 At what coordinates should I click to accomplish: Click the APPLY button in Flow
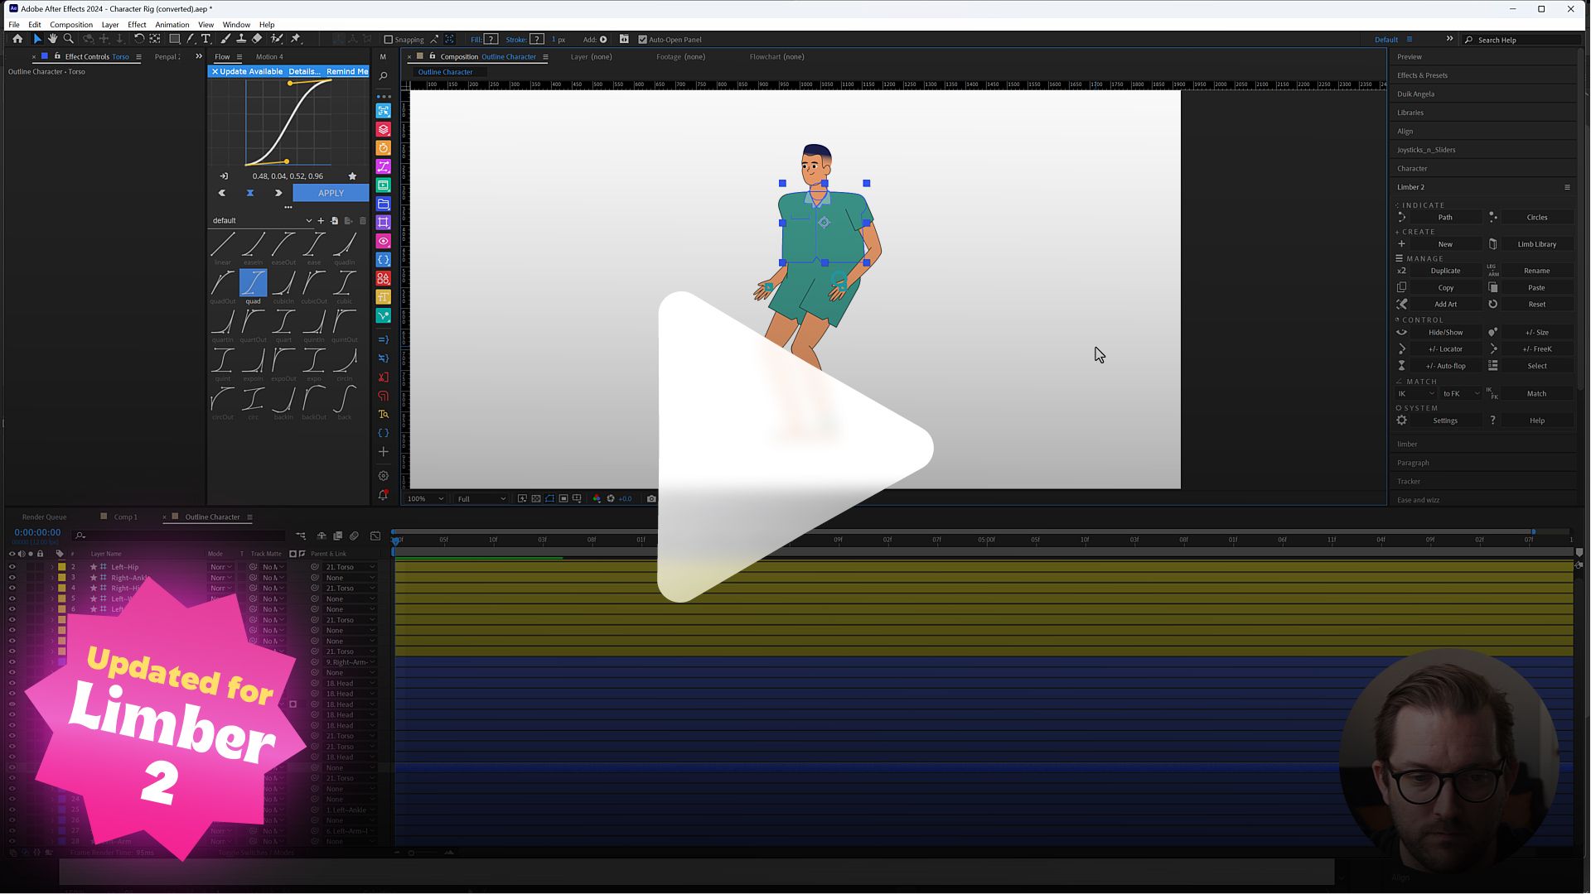pyautogui.click(x=331, y=193)
